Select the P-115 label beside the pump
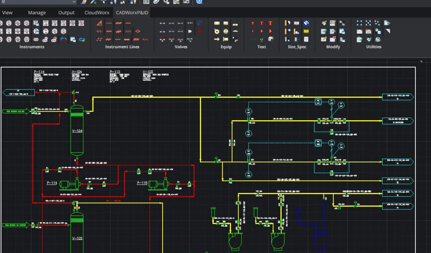Screen dimensions: 431x253 click(142, 183)
